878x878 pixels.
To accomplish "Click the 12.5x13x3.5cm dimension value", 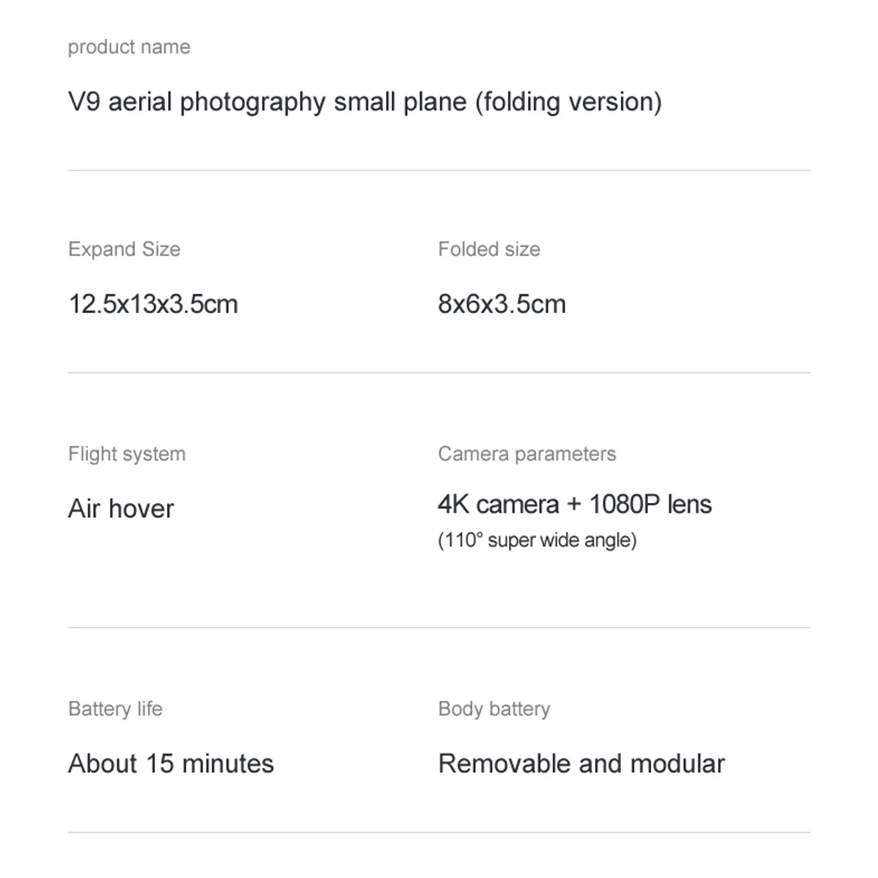I will pos(153,304).
